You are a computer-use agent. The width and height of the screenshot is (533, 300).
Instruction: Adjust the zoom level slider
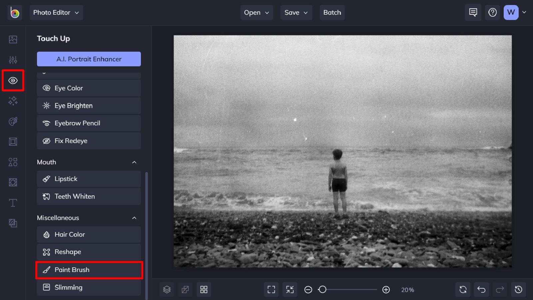click(322, 290)
